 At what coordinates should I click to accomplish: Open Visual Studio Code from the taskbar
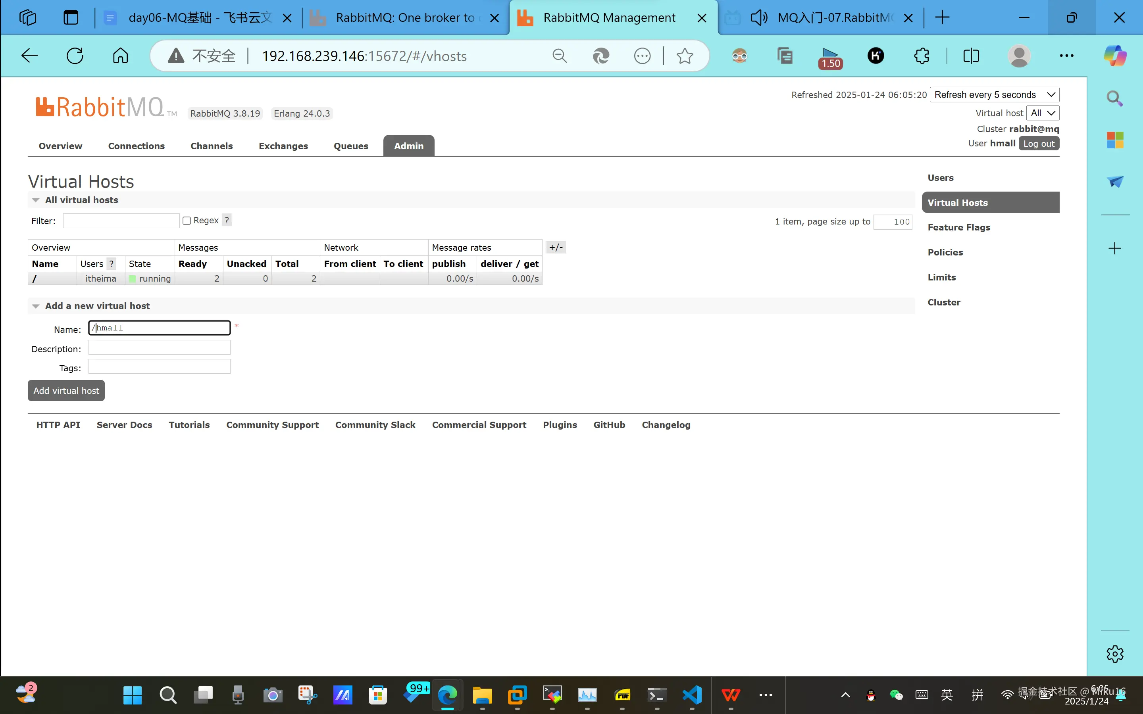pyautogui.click(x=692, y=695)
